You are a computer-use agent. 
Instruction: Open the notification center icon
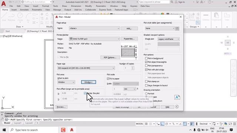pos(231,130)
